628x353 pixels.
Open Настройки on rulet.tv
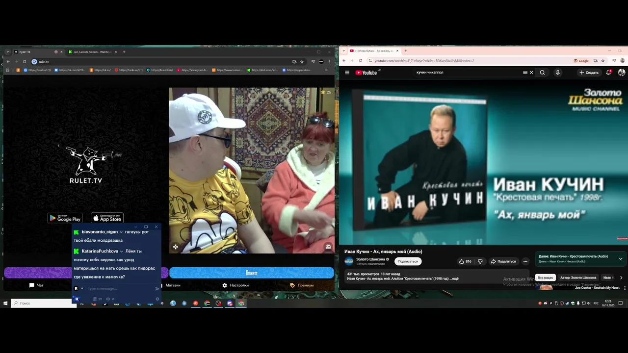click(x=235, y=285)
